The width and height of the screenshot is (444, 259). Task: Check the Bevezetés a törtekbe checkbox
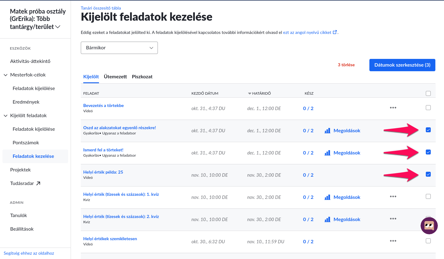coord(428,108)
